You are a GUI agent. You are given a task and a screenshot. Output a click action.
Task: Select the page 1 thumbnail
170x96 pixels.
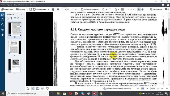(x=15, y=29)
